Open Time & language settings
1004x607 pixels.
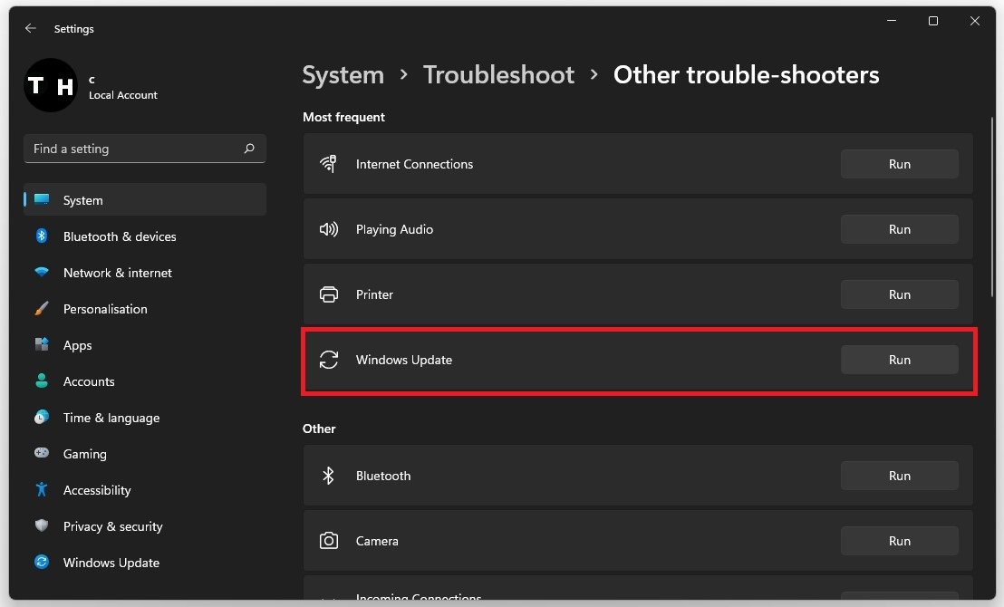coord(145,418)
